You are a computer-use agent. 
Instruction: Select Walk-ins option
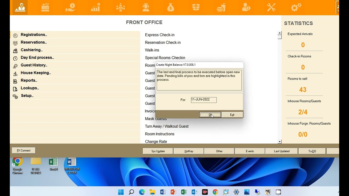coord(152,50)
